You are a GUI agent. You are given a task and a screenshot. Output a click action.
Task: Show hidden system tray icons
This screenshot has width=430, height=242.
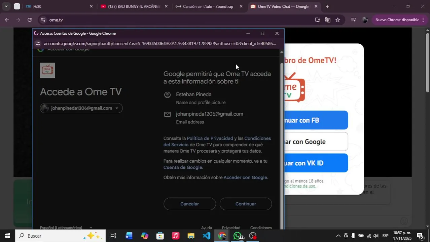pos(338,236)
